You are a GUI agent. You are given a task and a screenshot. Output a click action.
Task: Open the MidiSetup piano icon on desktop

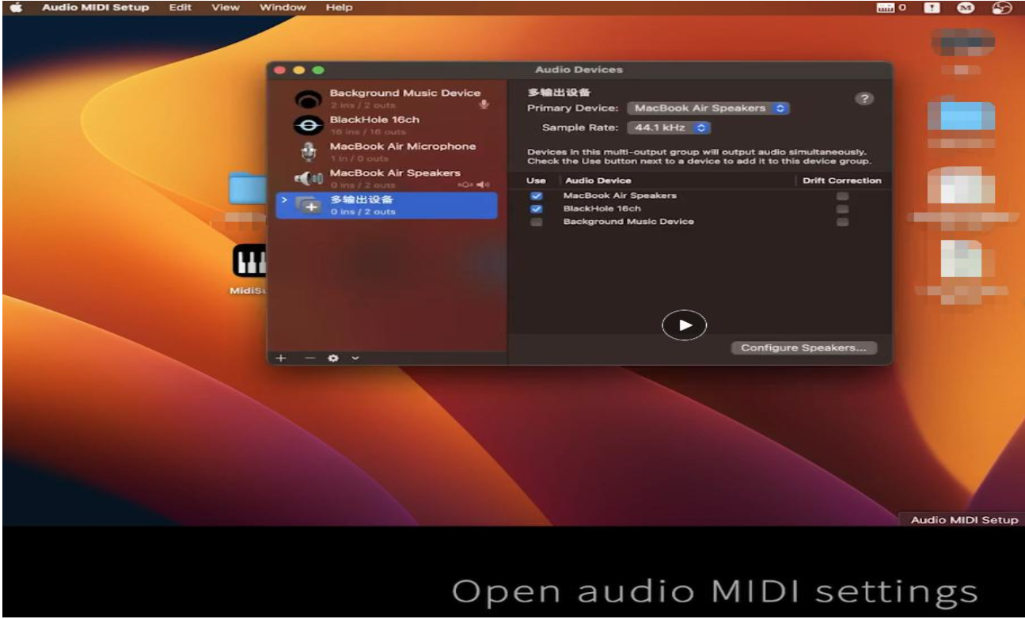pos(248,261)
